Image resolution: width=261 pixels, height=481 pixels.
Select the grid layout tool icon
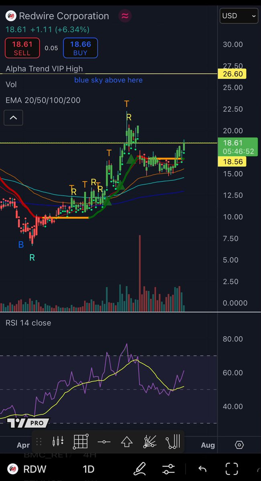[x=81, y=442]
